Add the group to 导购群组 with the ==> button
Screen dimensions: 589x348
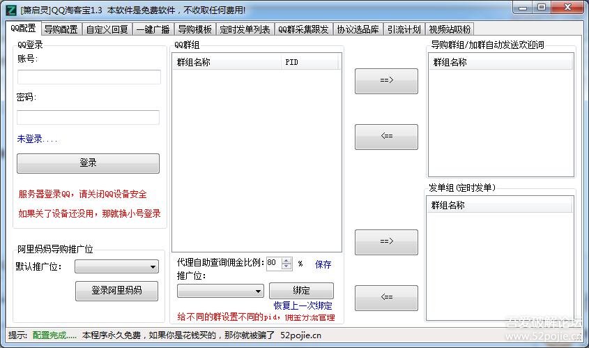(387, 81)
